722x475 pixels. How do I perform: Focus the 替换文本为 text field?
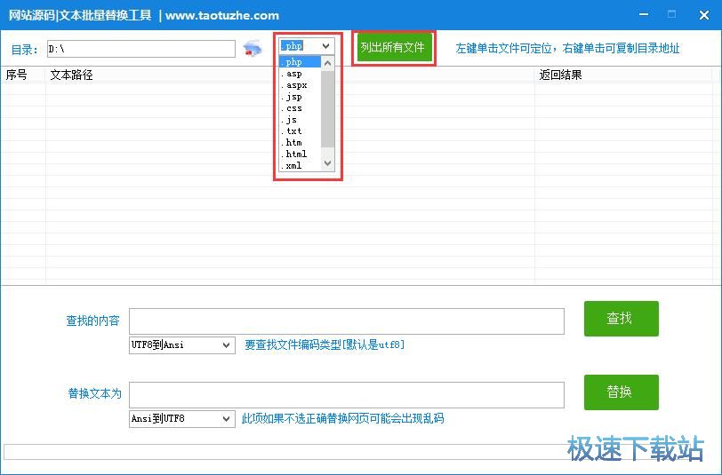(346, 395)
